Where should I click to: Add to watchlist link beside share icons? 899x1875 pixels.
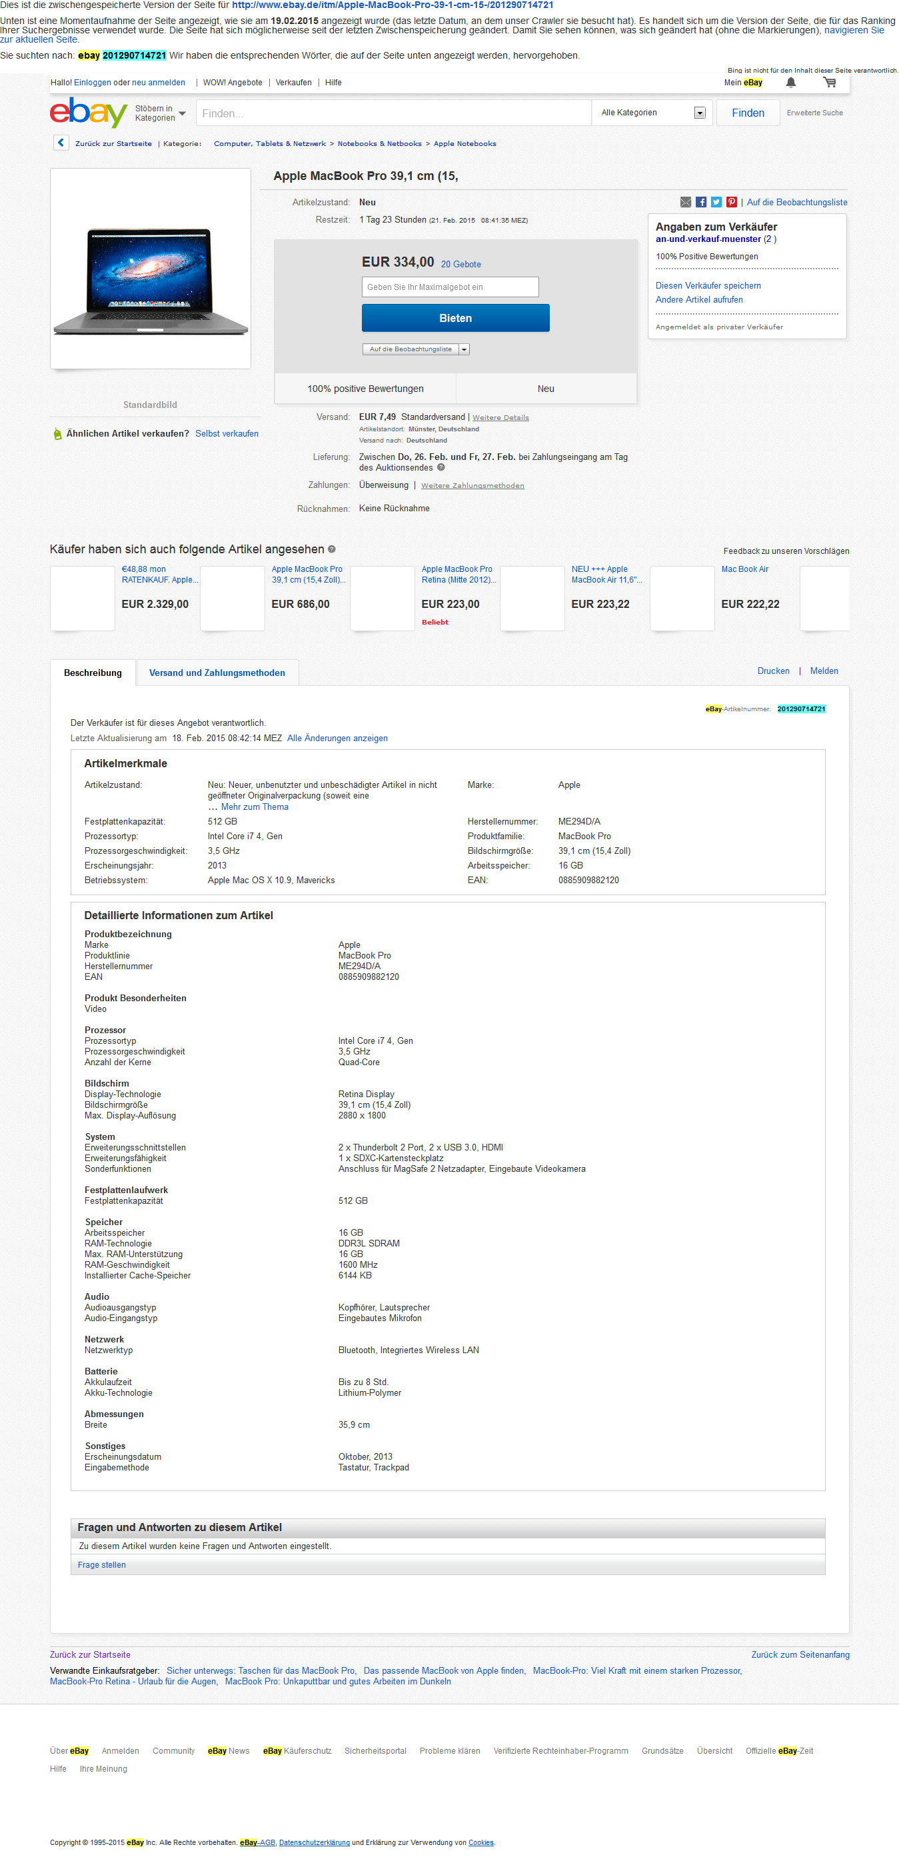click(796, 203)
